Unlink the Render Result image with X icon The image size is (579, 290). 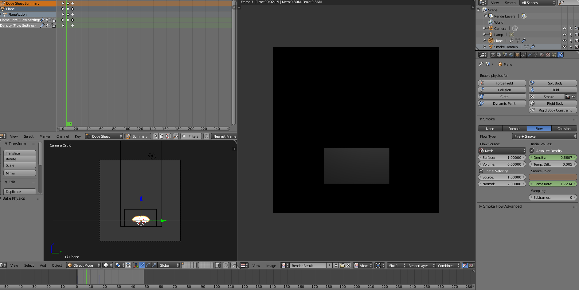pos(348,265)
